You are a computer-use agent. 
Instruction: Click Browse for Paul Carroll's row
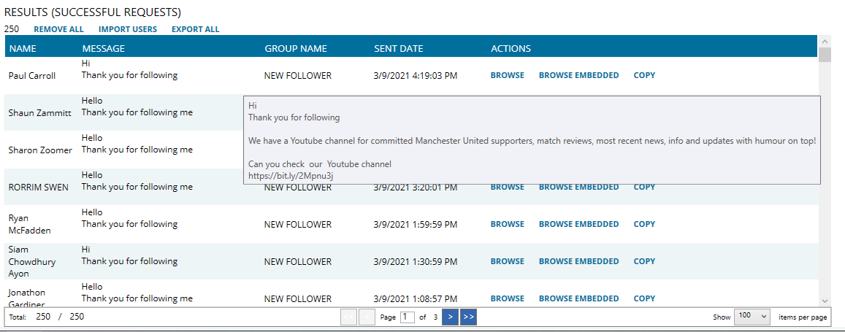tap(507, 75)
